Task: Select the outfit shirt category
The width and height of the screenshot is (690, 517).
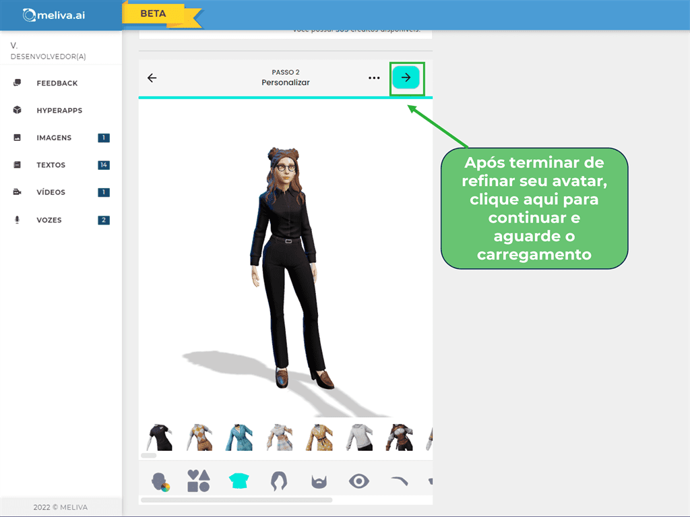Action: [239, 481]
